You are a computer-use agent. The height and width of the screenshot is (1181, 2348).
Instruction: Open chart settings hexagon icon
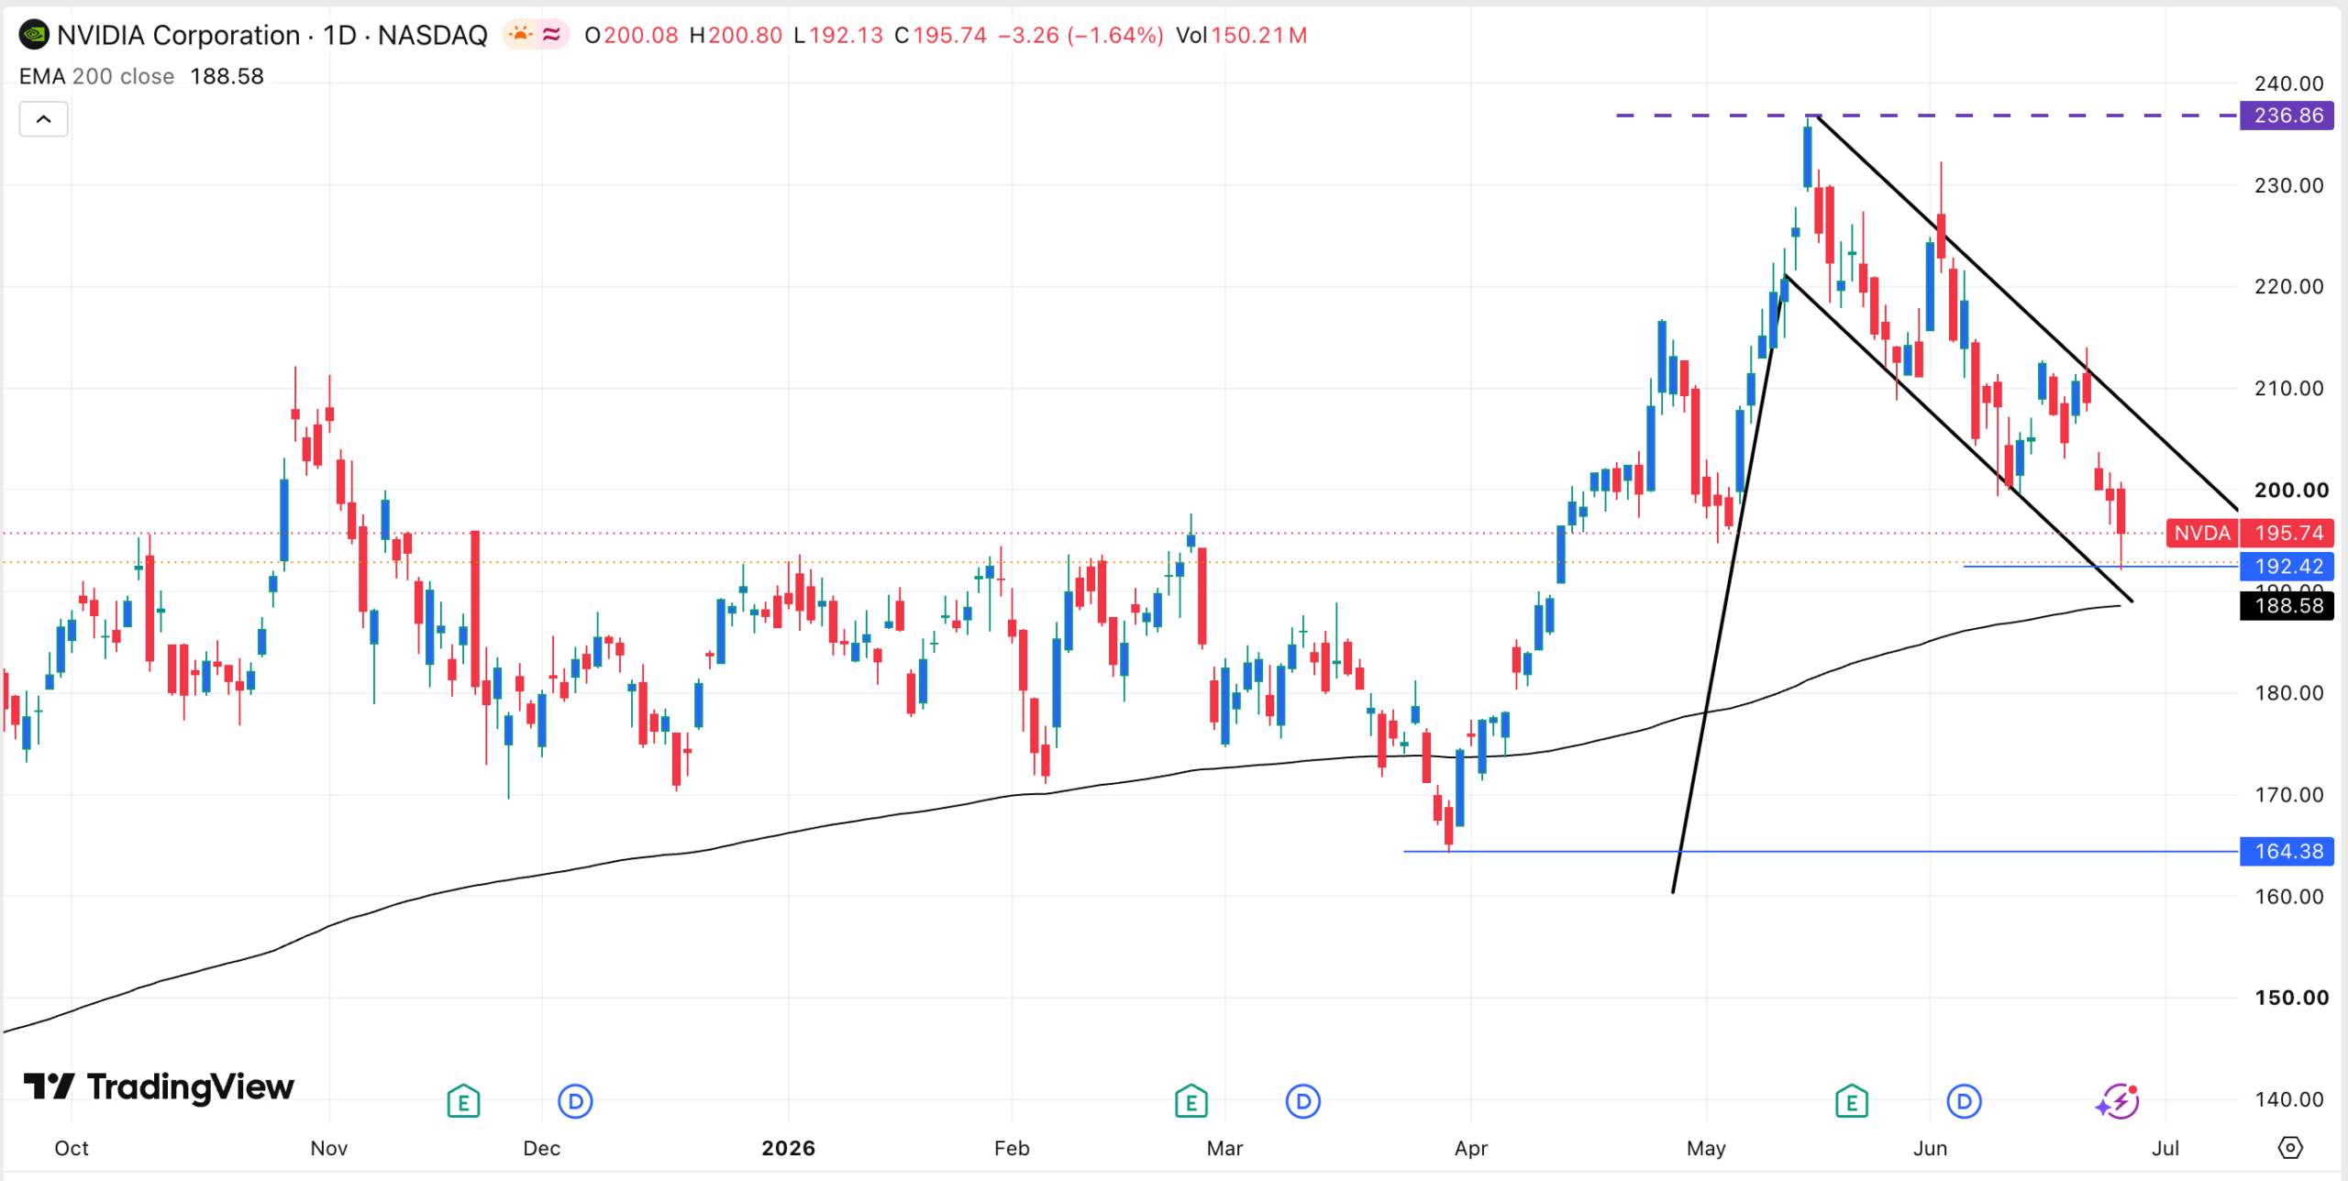(2290, 1147)
